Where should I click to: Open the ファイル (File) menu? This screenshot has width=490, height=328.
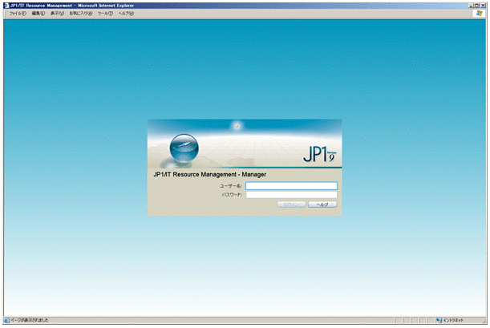tap(18, 14)
